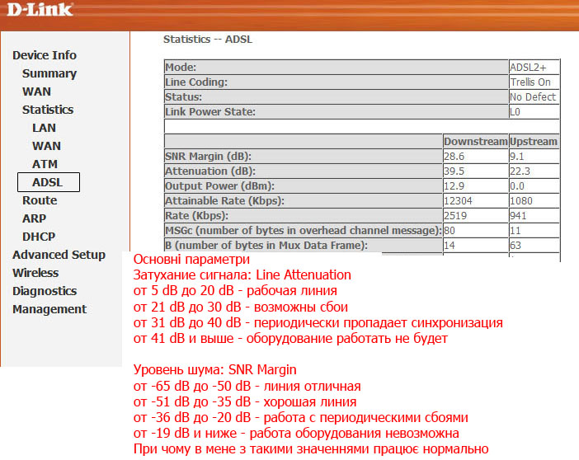Click the Status value 'No Defect'

533,97
